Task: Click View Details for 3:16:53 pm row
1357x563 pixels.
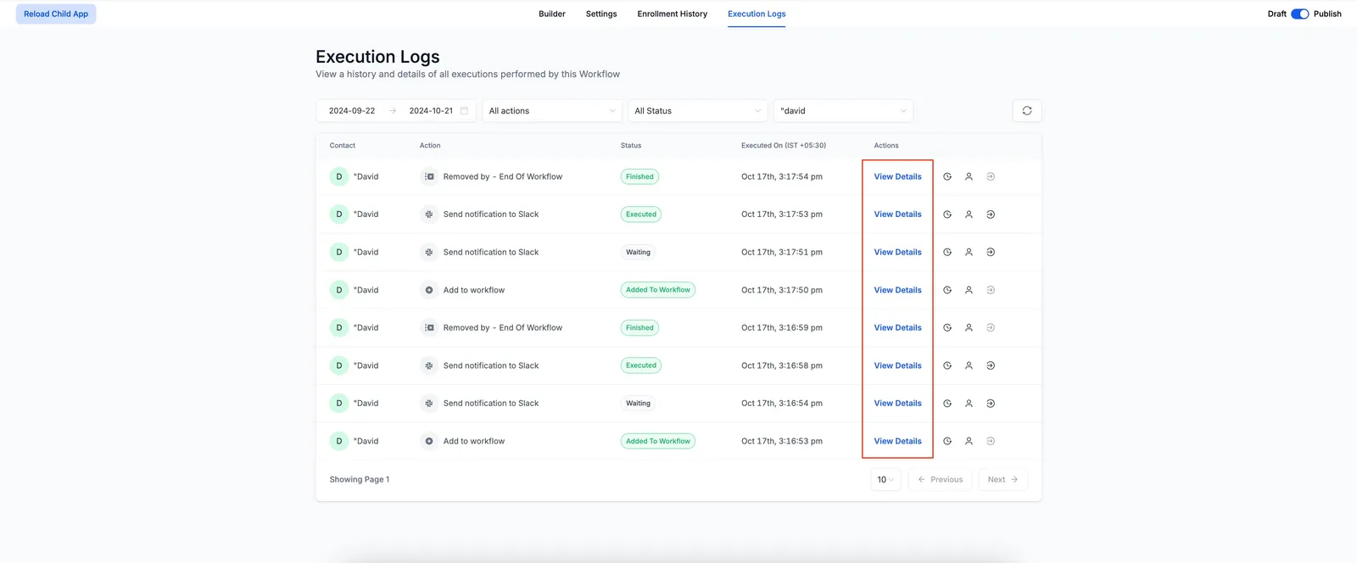Action: point(897,441)
